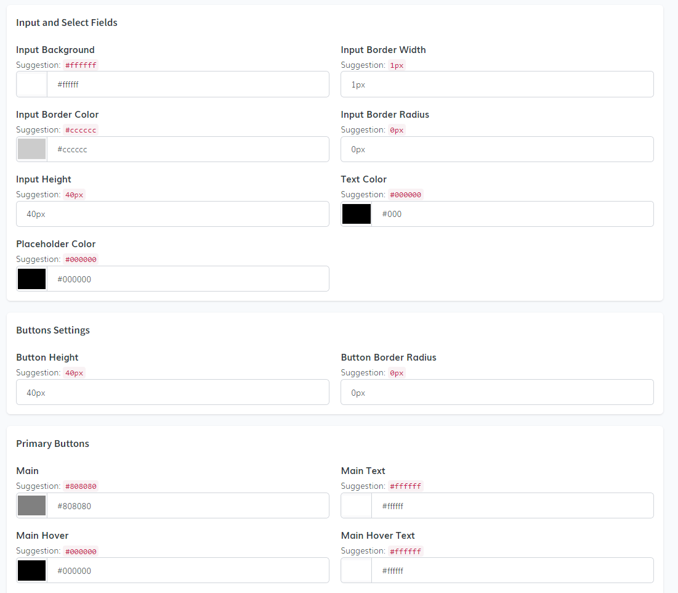Select the Input Height field

(172, 214)
